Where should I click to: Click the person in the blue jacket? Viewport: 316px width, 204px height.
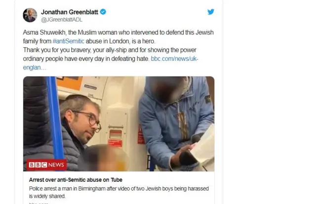(175, 122)
